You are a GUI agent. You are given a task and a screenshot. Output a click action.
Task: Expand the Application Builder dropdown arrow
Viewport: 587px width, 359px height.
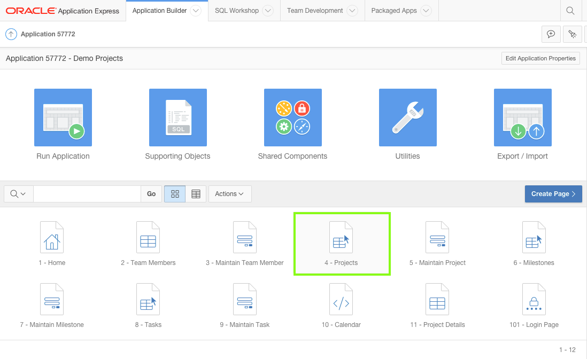pos(196,11)
